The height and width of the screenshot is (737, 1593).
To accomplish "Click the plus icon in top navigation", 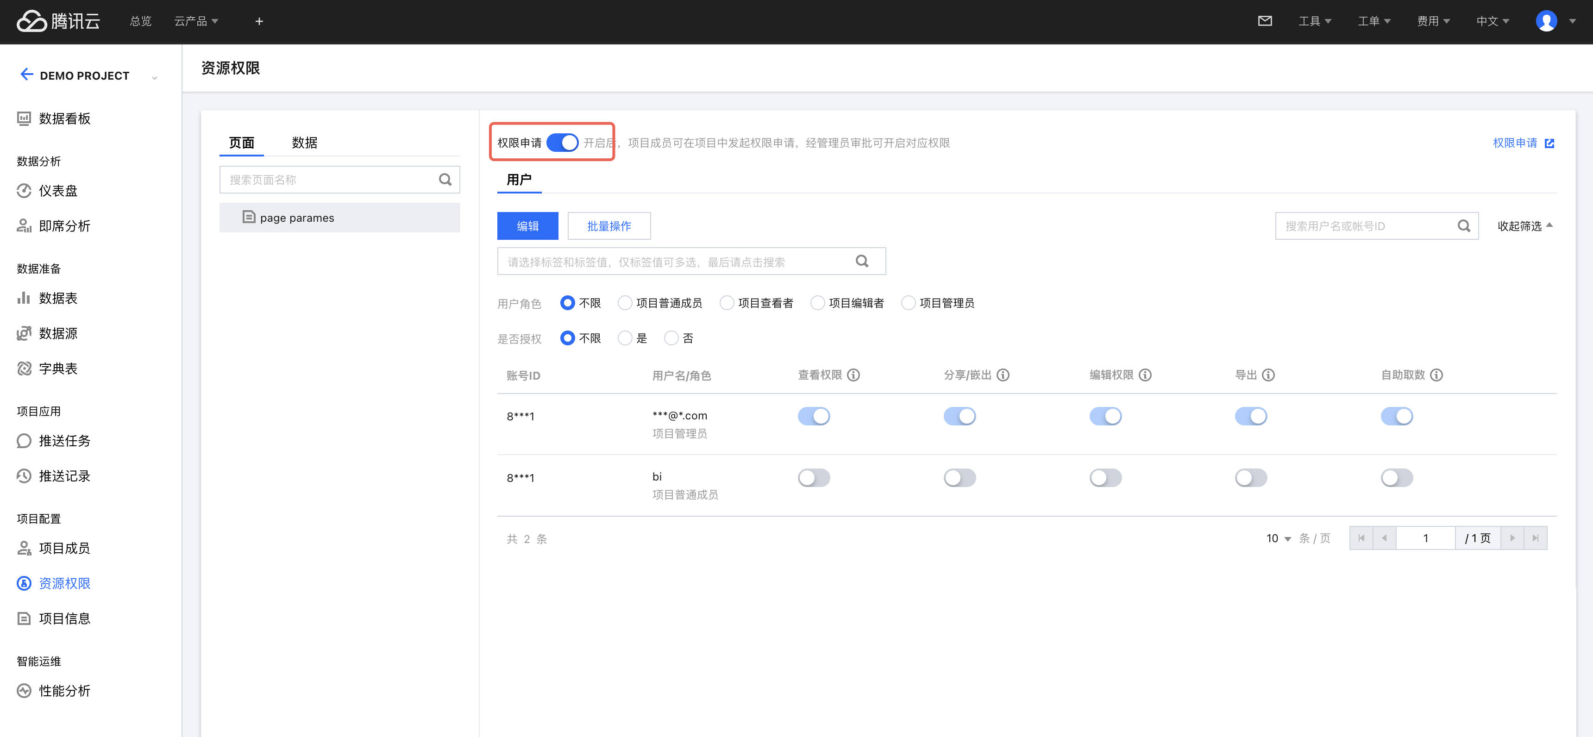I will click(x=259, y=22).
